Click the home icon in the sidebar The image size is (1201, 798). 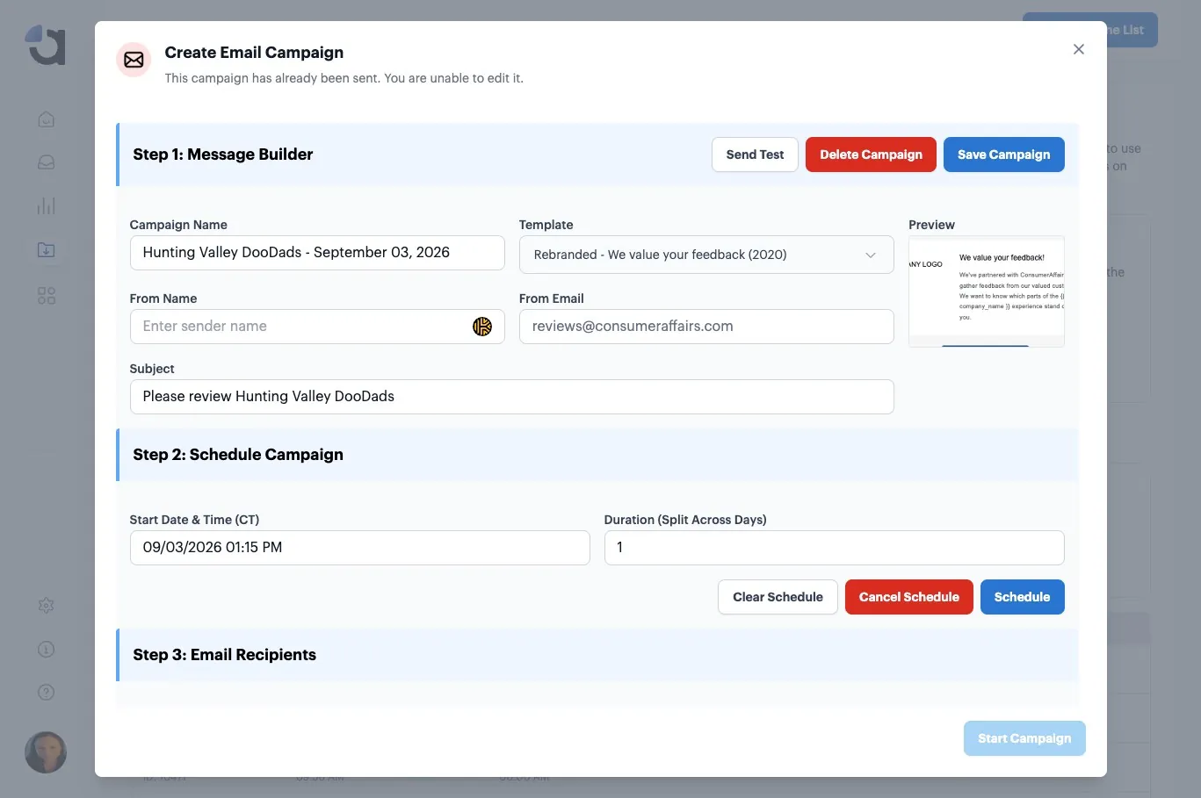(47, 119)
